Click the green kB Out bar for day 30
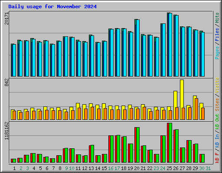This screenshot has width=222, height=173. 202,158
